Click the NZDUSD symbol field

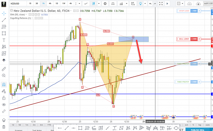tap(18, 3)
